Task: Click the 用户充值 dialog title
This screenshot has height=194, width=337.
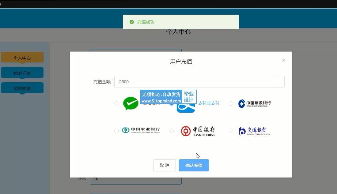Action: pos(181,62)
